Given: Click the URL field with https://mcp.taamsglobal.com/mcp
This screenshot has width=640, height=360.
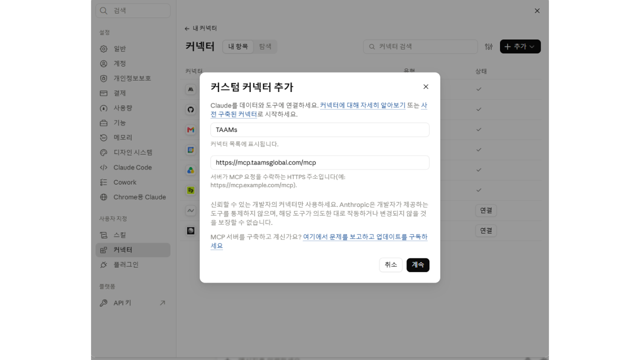Looking at the screenshot, I should [x=320, y=162].
